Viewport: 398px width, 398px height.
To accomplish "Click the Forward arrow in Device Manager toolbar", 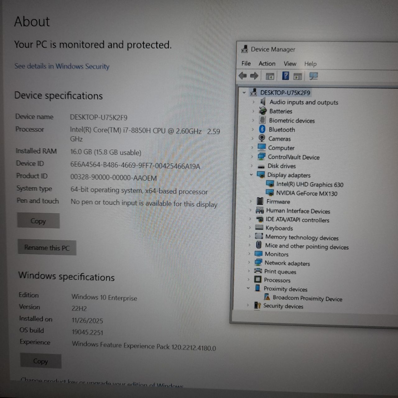I will (x=254, y=76).
